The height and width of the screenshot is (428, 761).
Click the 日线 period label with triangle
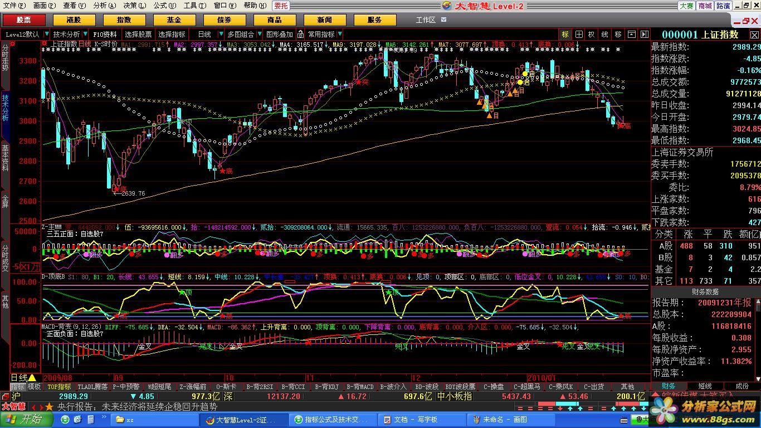tap(23, 377)
